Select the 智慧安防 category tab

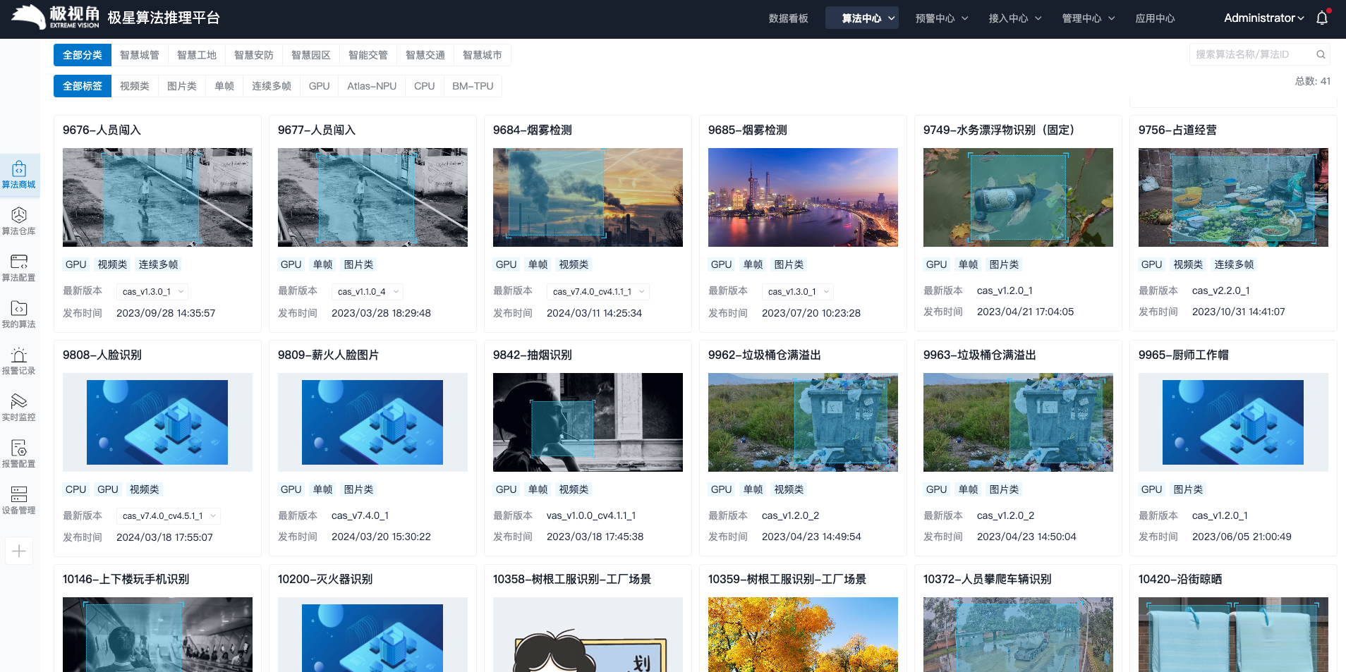coord(254,54)
